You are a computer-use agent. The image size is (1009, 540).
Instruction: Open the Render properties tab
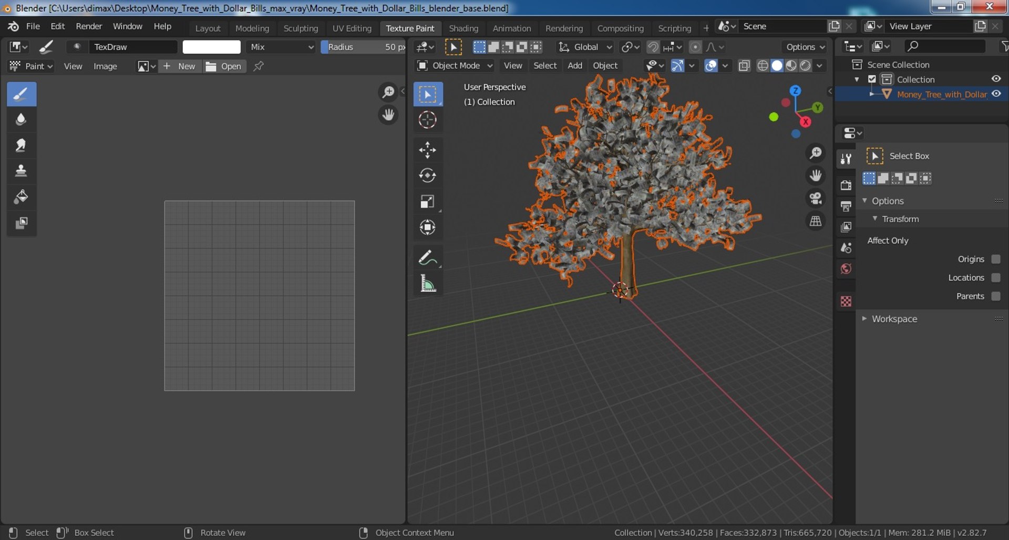tap(846, 185)
